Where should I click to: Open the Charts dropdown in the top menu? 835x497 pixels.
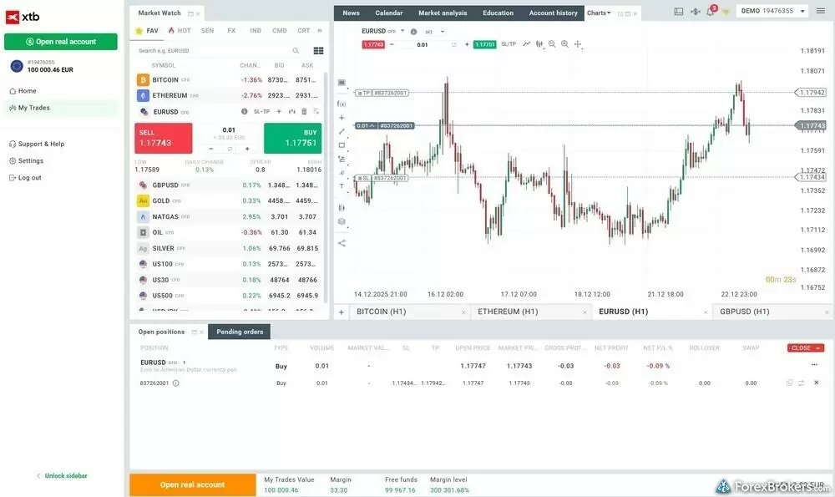[598, 12]
